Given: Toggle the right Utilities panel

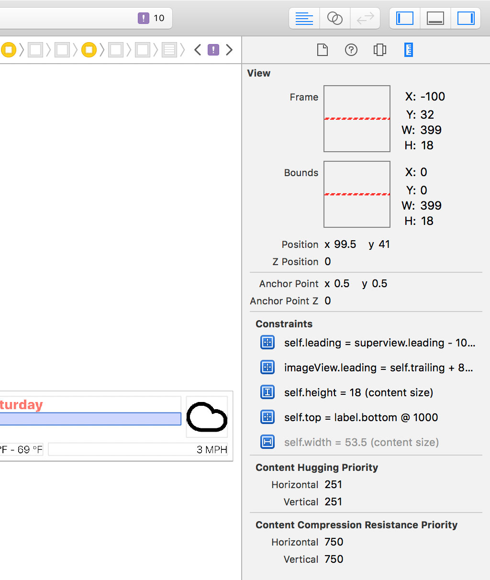Looking at the screenshot, I should point(466,19).
